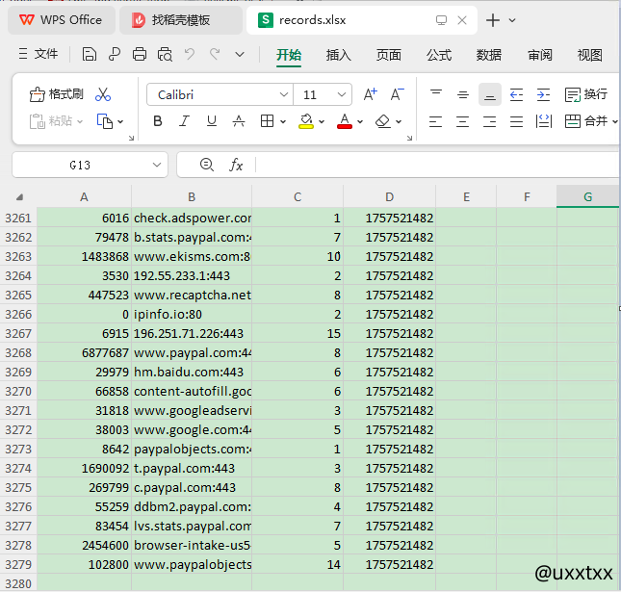Click the strikethrough icon

(x=238, y=121)
